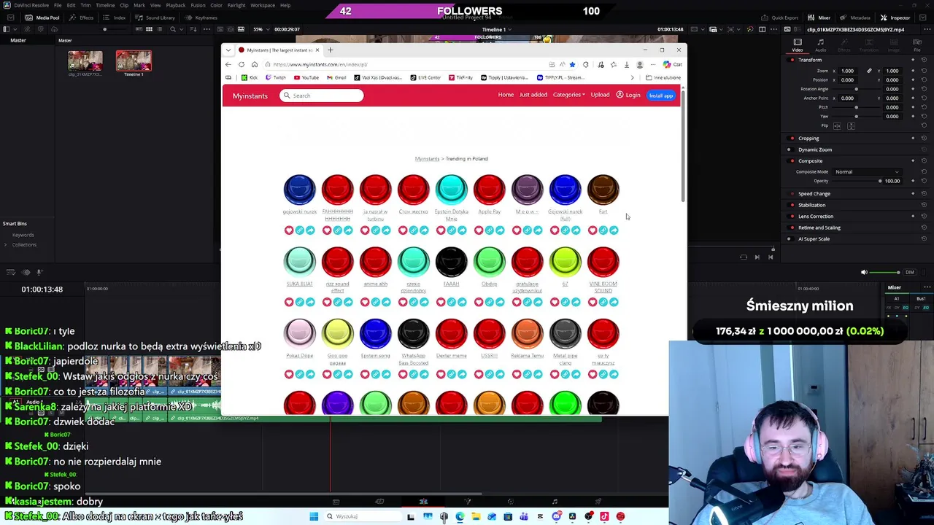934x525 pixels.
Task: Open the 55% viewer zoom dropdown
Action: (x=260, y=29)
